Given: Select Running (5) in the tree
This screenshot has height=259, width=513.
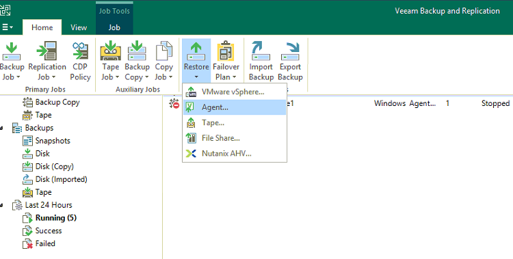Looking at the screenshot, I should coord(56,218).
